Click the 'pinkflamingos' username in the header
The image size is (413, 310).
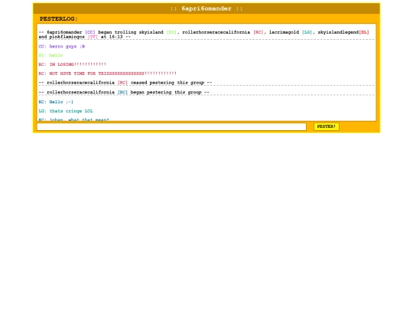[67, 37]
